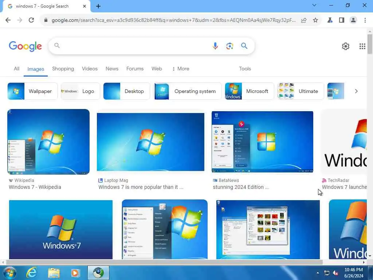The image size is (373, 280).
Task: Open a new browser tab
Action: (98, 6)
